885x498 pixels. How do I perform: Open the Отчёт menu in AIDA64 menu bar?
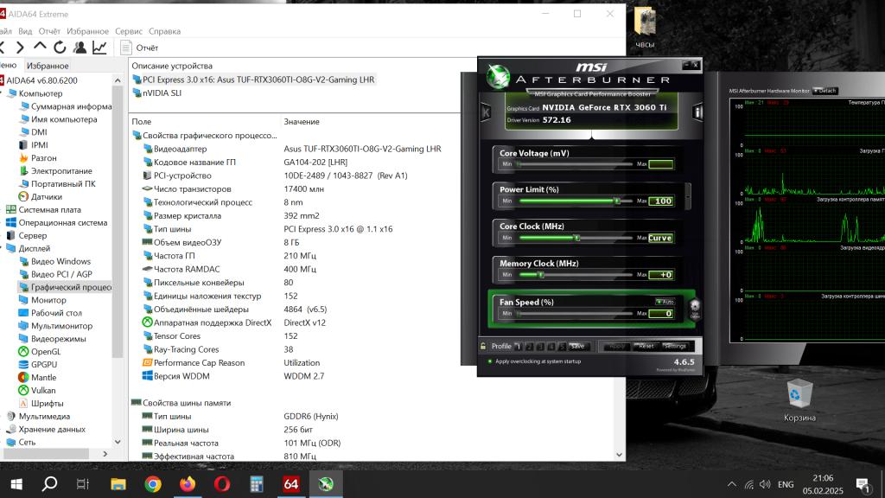pos(49,31)
